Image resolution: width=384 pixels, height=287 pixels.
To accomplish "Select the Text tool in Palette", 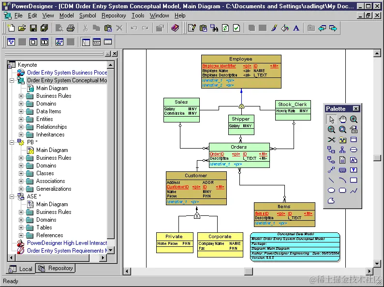I will [x=354, y=170].
